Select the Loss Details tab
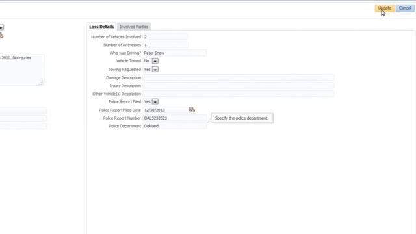The height and width of the screenshot is (234, 416). coord(101,27)
